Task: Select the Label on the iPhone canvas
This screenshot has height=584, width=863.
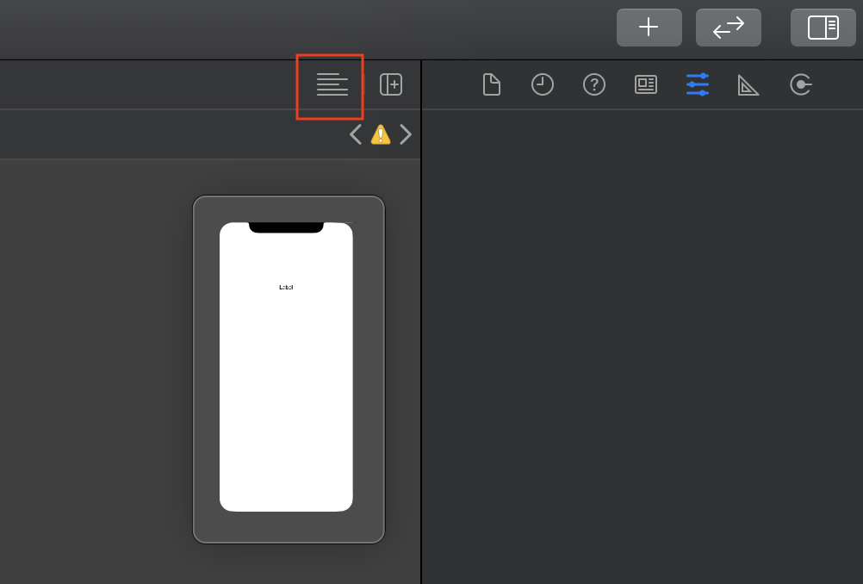Action: [x=286, y=288]
